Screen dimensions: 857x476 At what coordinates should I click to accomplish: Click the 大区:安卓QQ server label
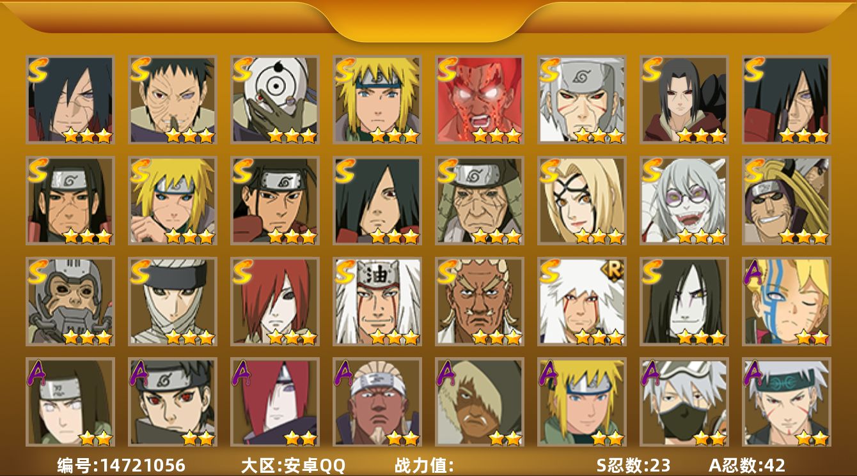coord(293,465)
